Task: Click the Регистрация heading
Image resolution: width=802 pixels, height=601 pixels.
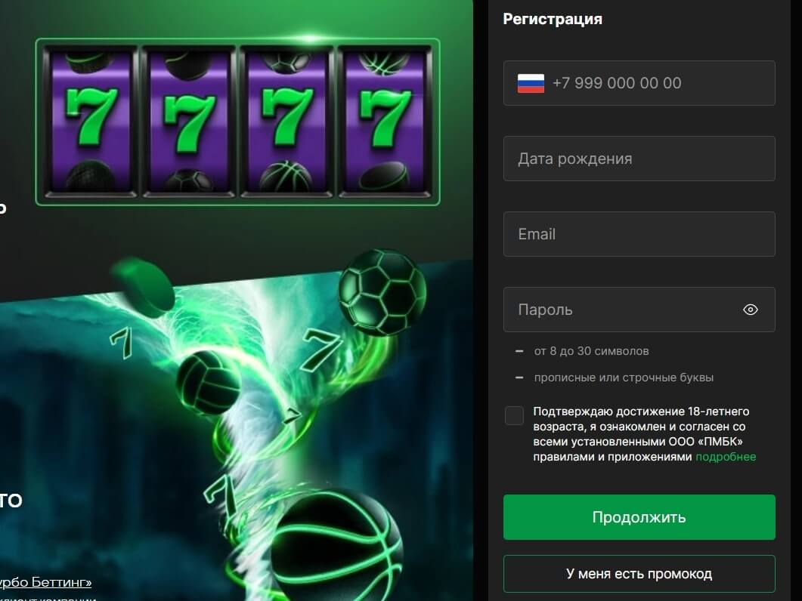Action: point(553,19)
